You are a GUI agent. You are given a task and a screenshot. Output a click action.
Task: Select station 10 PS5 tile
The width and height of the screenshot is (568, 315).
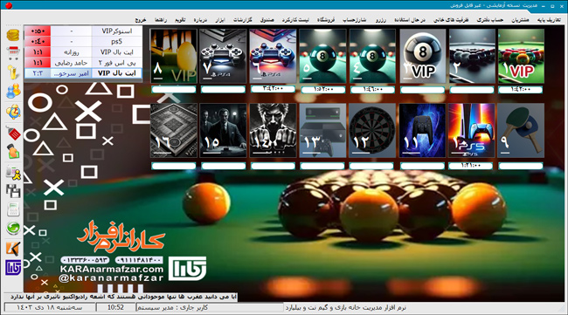[471, 131]
